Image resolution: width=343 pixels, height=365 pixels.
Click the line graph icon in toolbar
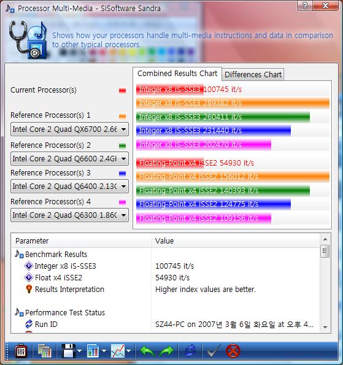118,351
